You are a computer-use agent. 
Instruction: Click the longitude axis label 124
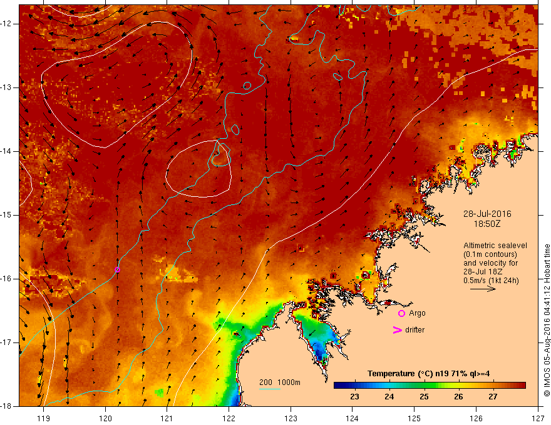353,418
